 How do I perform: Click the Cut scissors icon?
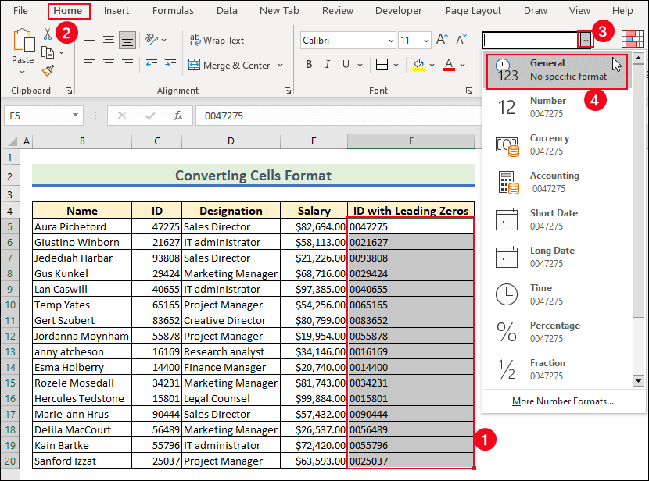click(48, 34)
